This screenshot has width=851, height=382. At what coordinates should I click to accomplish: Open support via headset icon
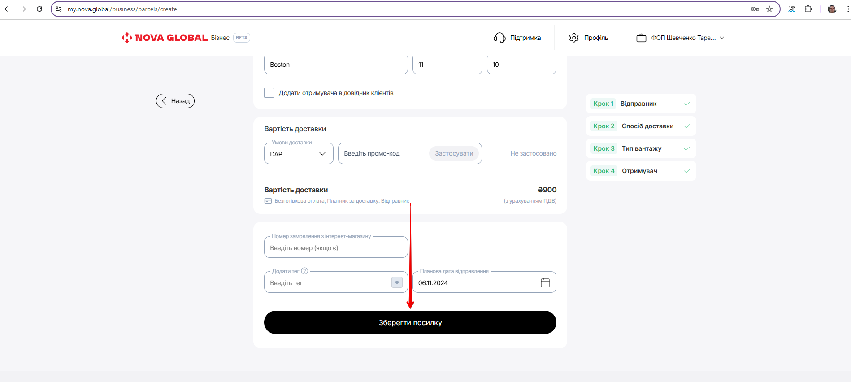pos(499,38)
